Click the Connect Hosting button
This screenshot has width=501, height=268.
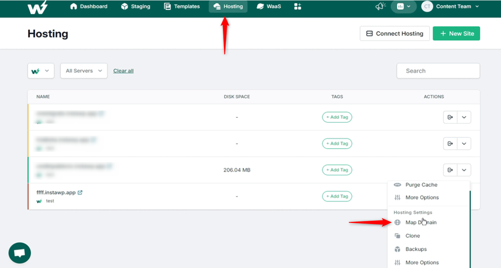point(395,33)
